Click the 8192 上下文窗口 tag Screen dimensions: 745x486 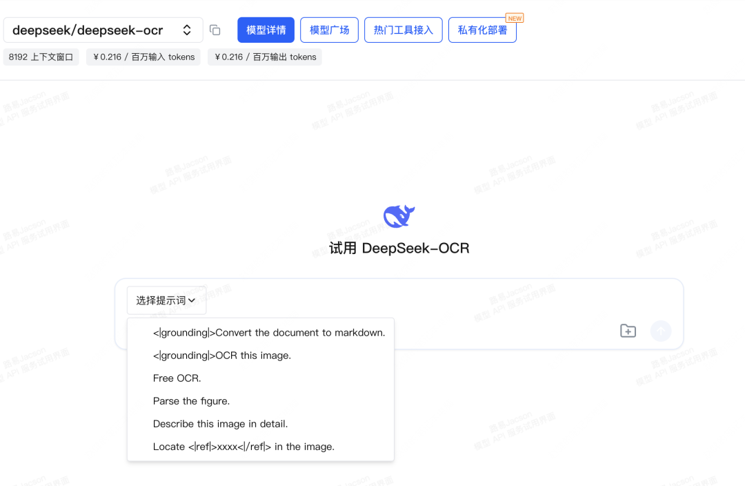tap(41, 57)
